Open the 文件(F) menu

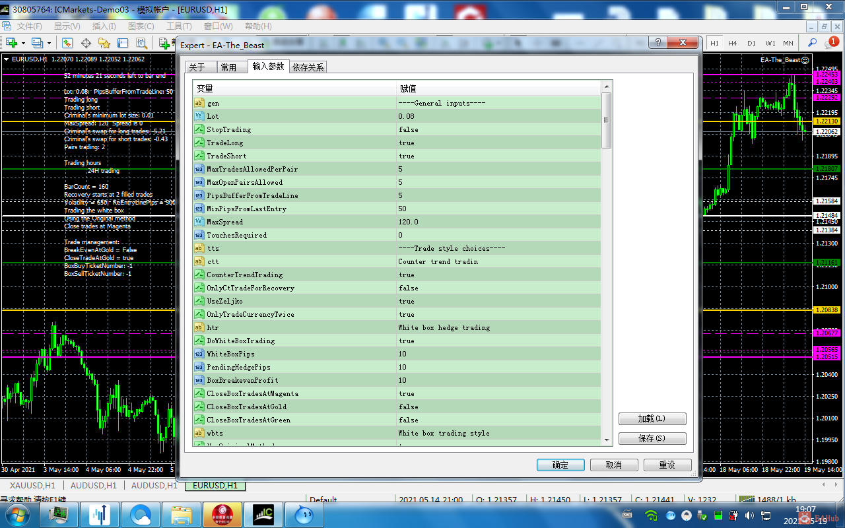pyautogui.click(x=29, y=26)
